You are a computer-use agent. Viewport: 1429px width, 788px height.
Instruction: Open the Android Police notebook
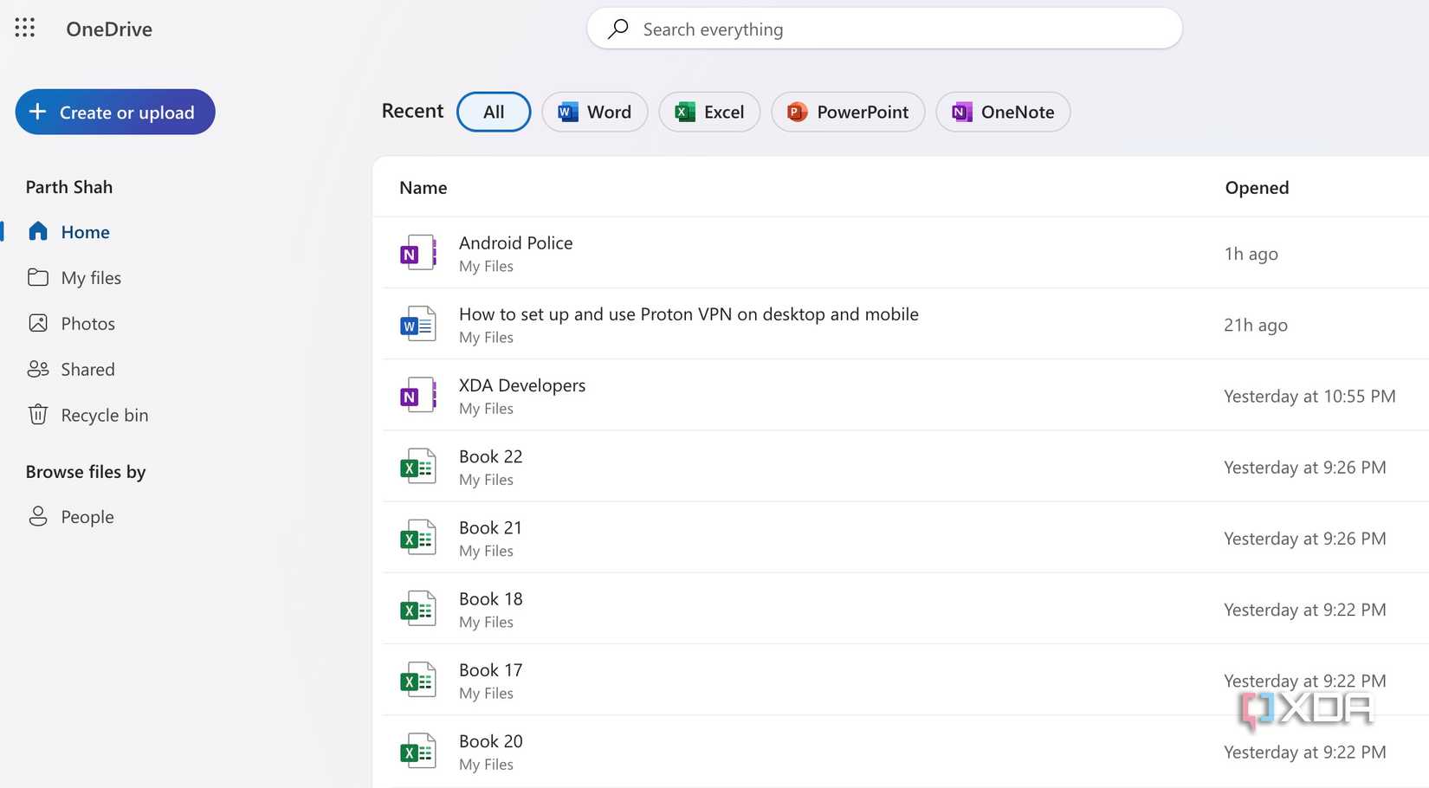(x=515, y=242)
